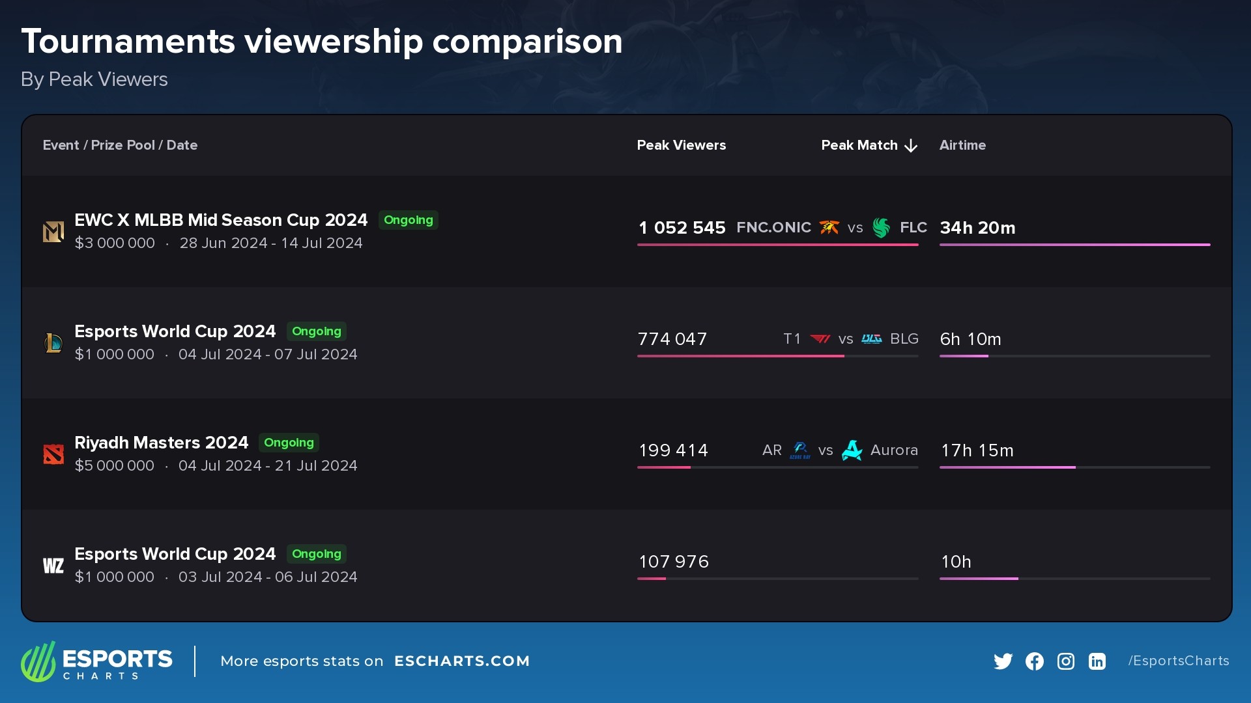
Task: Click Ongoing badge on MLBB Mid Season Cup
Action: tap(409, 220)
